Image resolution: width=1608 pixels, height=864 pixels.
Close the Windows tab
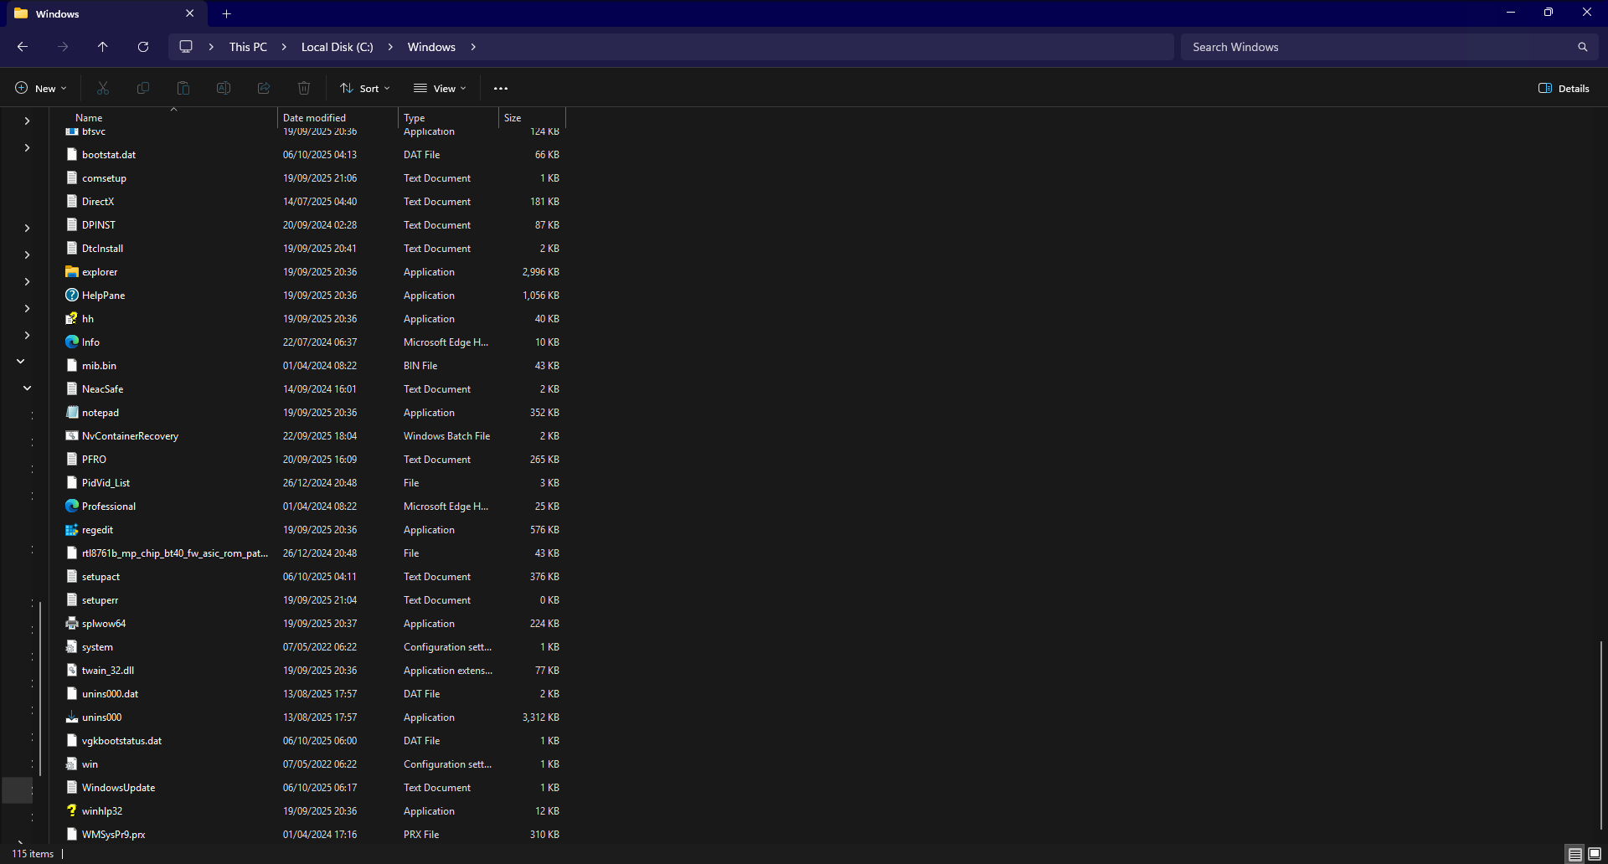[x=189, y=13]
